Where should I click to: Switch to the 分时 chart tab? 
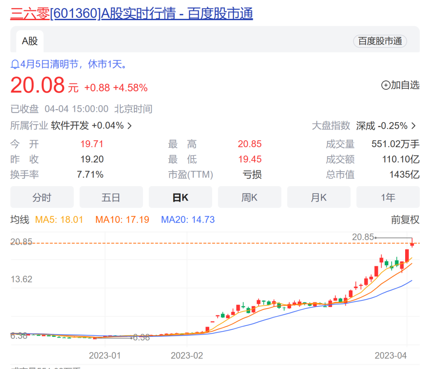(42, 197)
